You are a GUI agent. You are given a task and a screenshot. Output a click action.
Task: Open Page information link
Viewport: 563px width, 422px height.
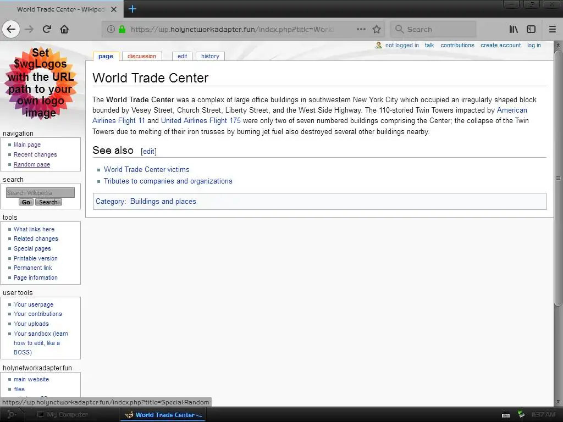(x=36, y=277)
